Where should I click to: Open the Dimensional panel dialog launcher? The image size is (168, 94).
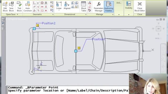[86, 15]
